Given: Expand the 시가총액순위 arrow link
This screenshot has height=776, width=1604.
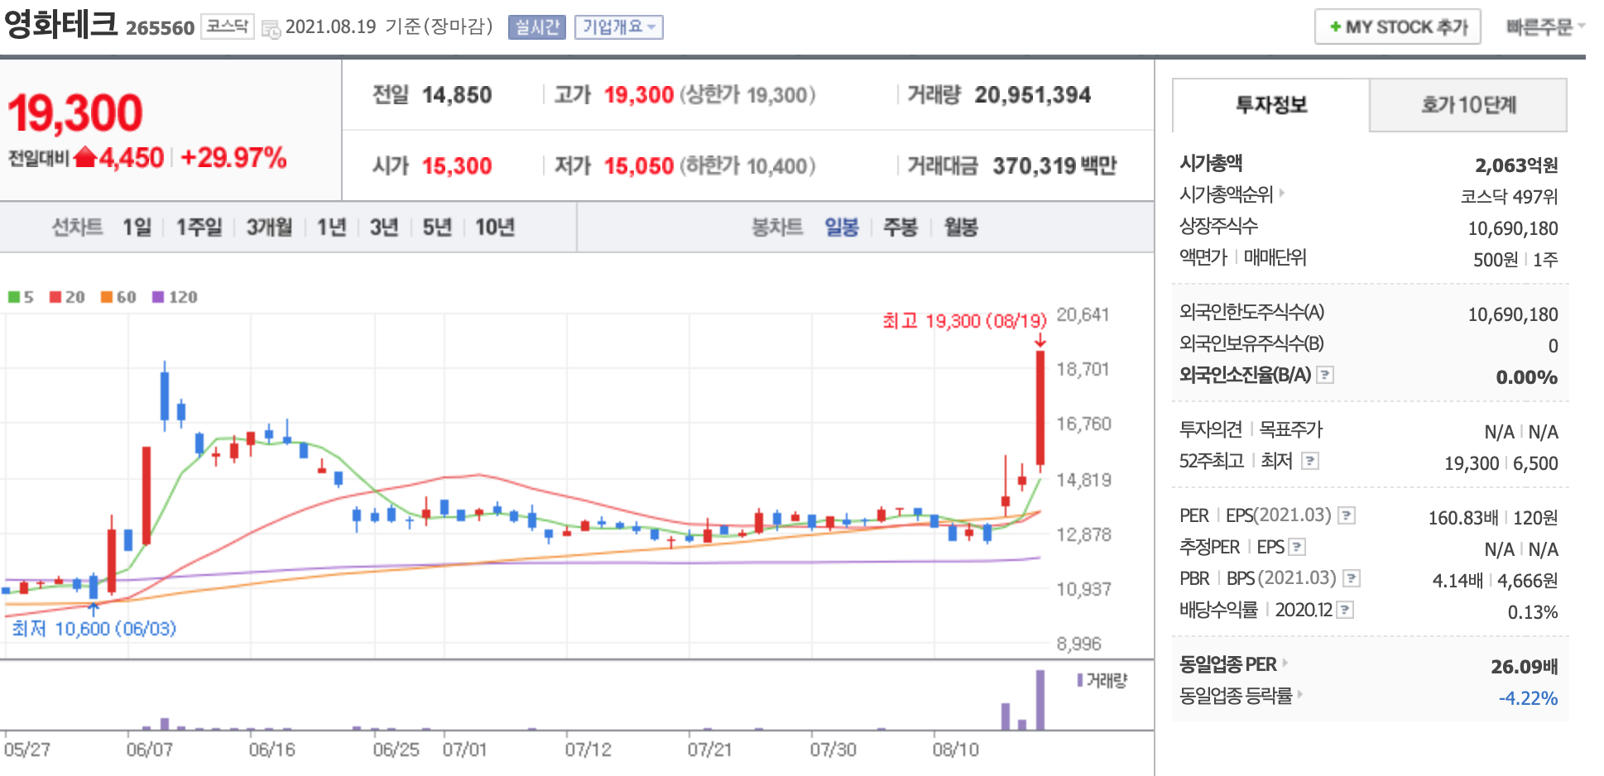Looking at the screenshot, I should pyautogui.click(x=1282, y=193).
